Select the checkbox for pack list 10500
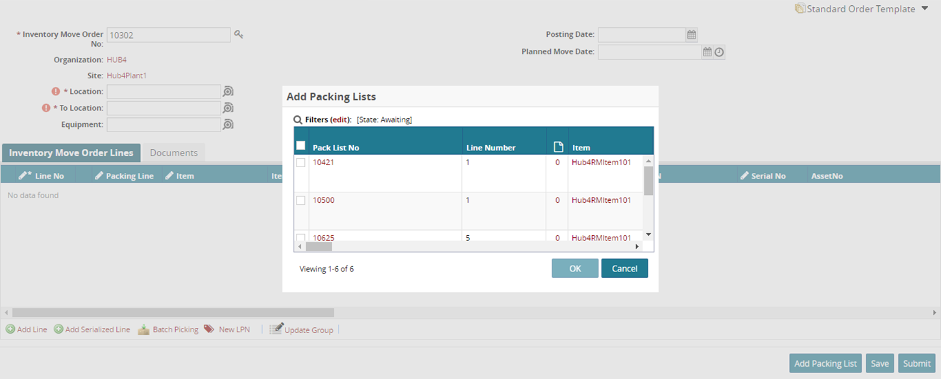 pyautogui.click(x=301, y=201)
